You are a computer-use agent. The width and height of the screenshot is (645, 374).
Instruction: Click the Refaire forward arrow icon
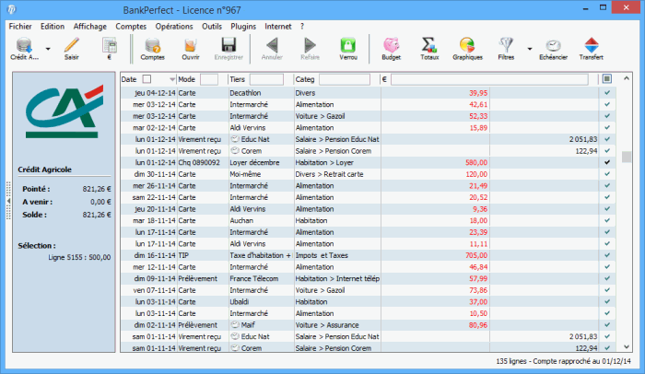310,45
